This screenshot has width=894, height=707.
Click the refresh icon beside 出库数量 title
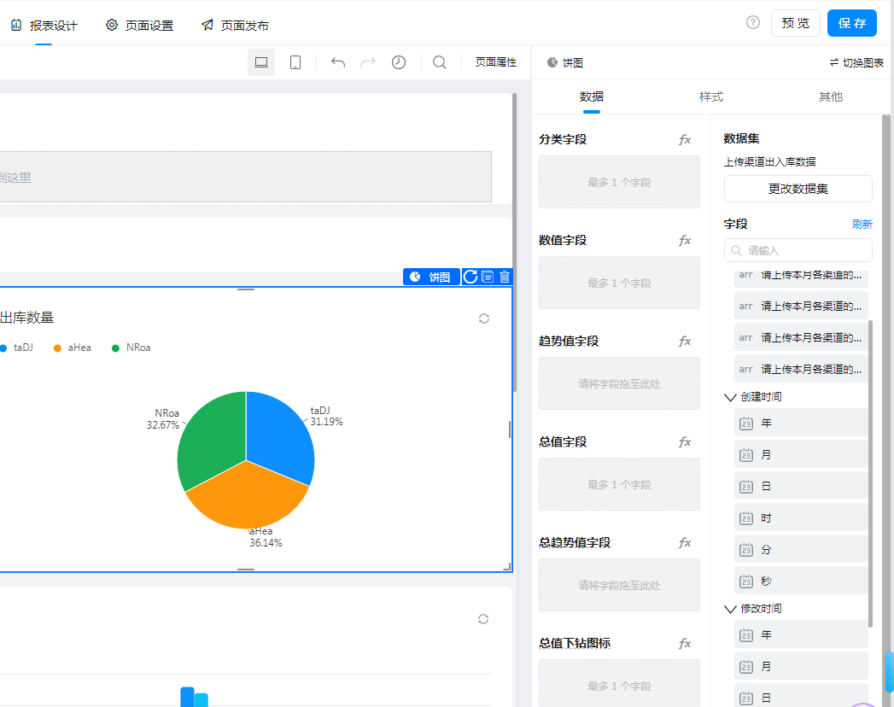(x=484, y=318)
